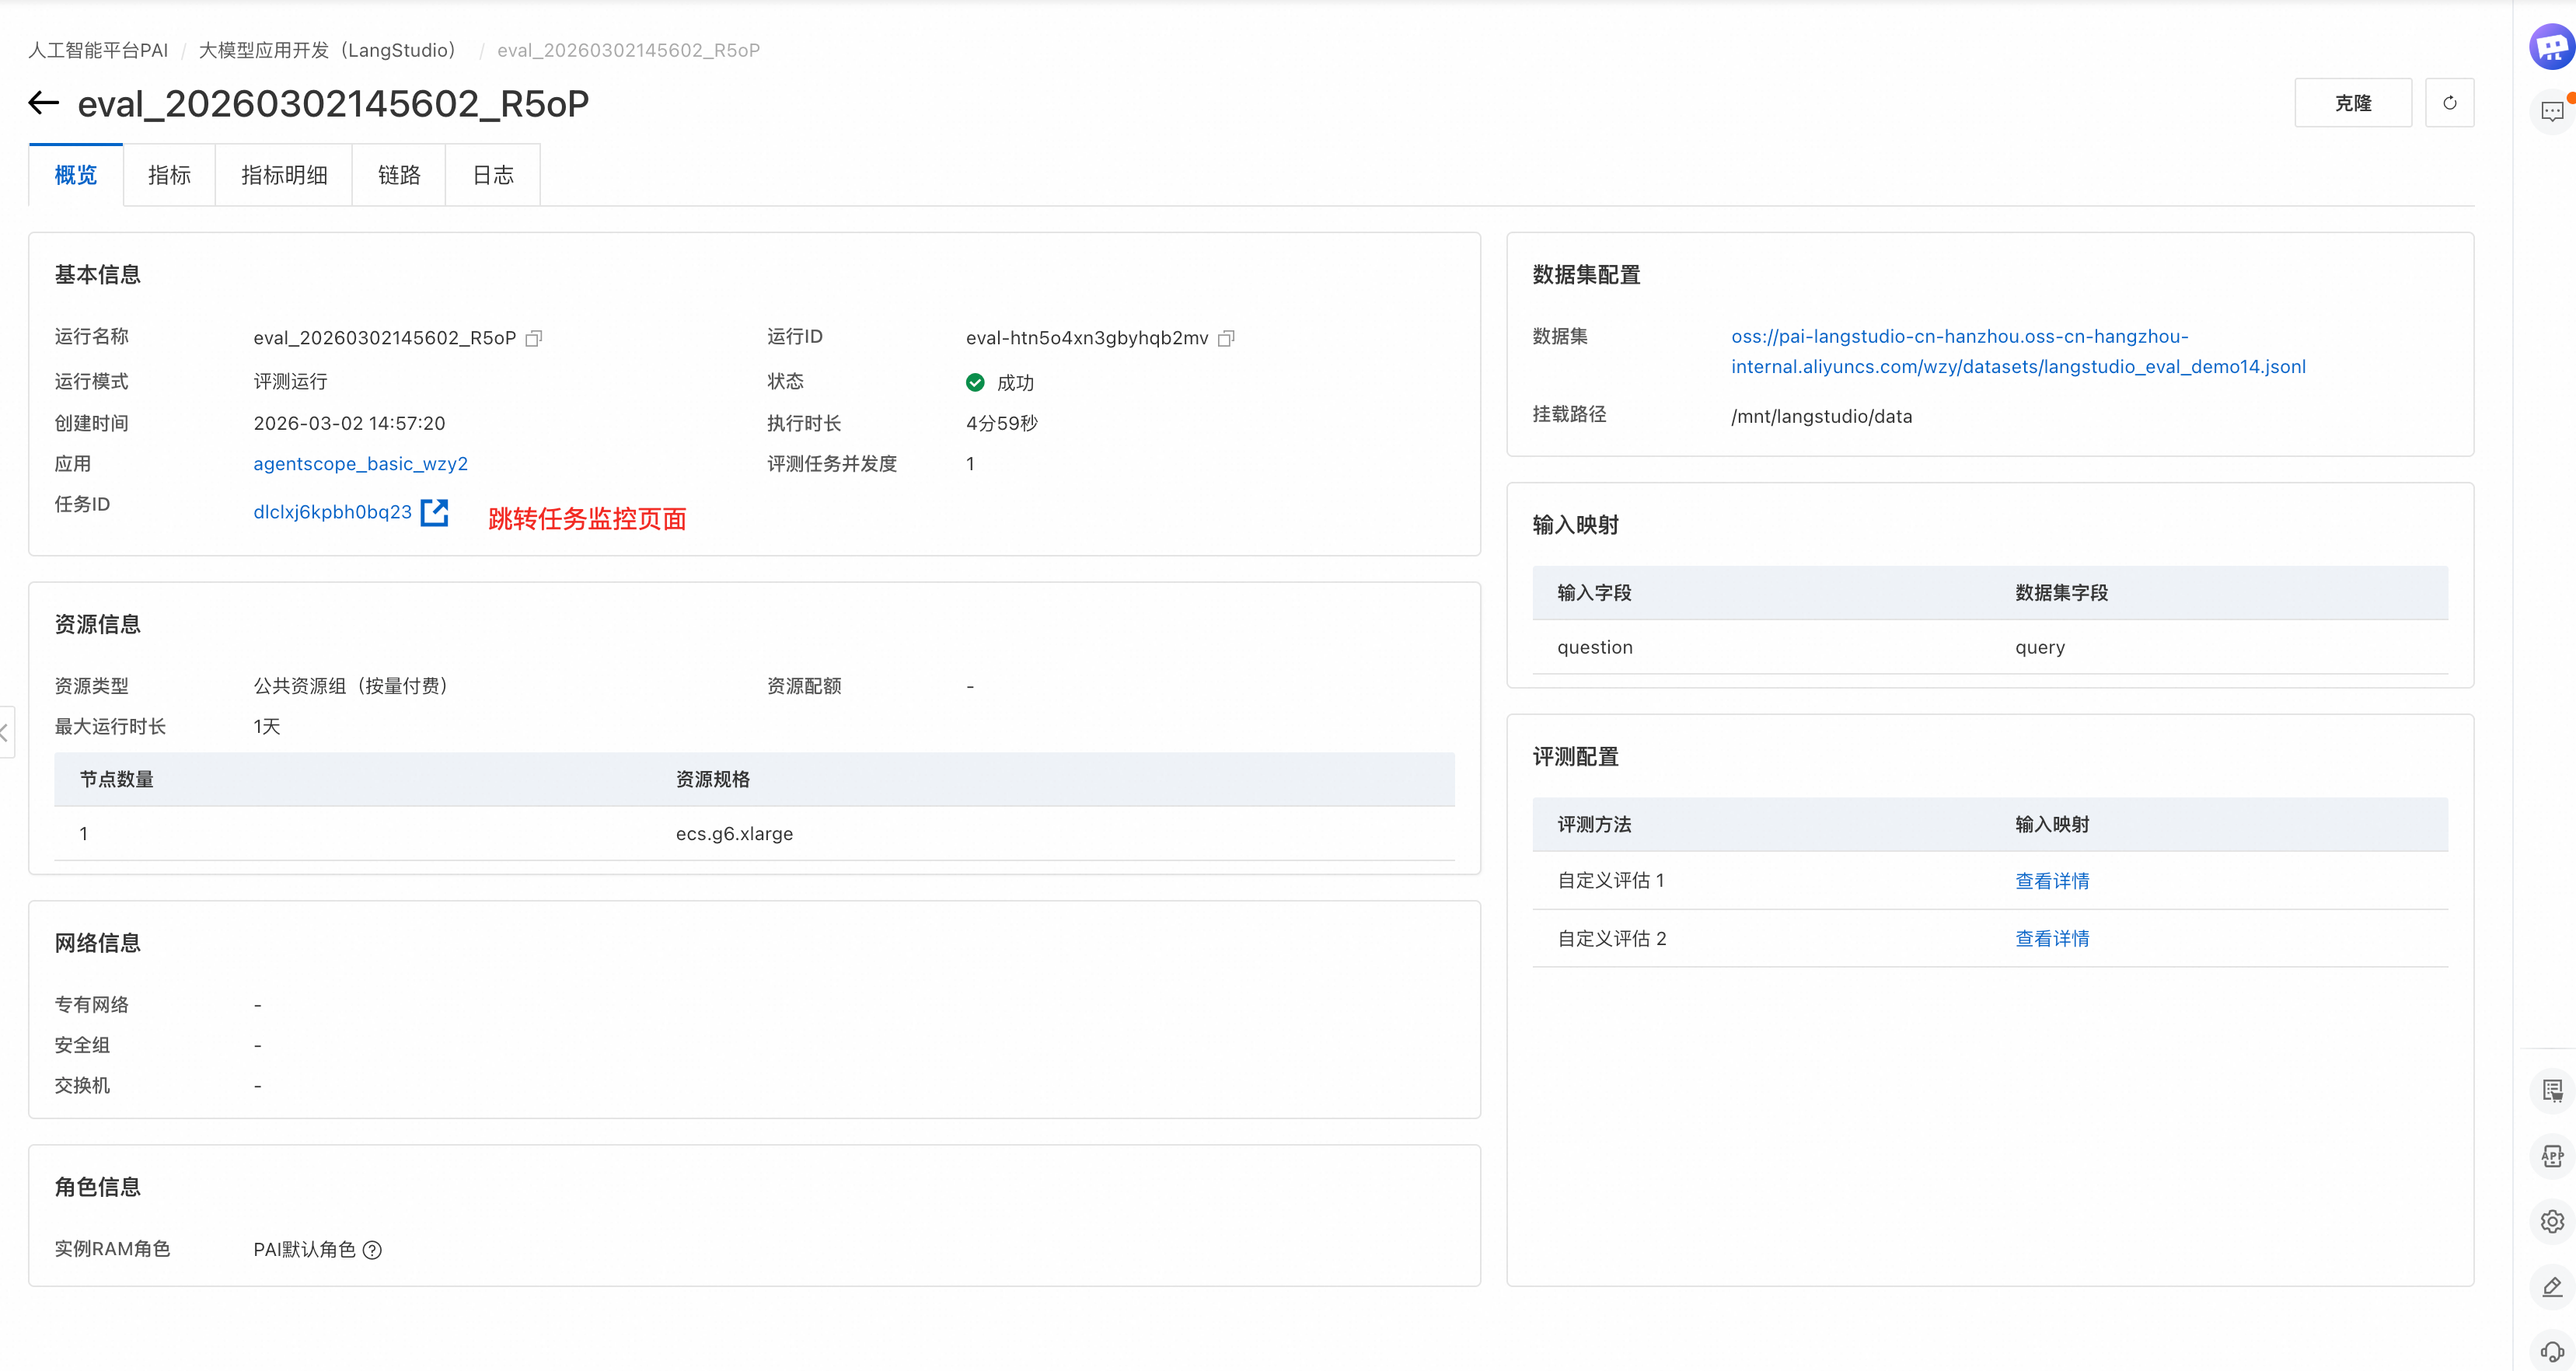Expand the collapsed left side panel

[6, 732]
